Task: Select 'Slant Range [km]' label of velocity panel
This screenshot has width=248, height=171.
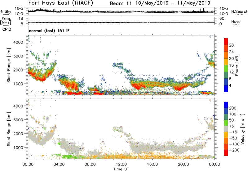Action: point(9,129)
